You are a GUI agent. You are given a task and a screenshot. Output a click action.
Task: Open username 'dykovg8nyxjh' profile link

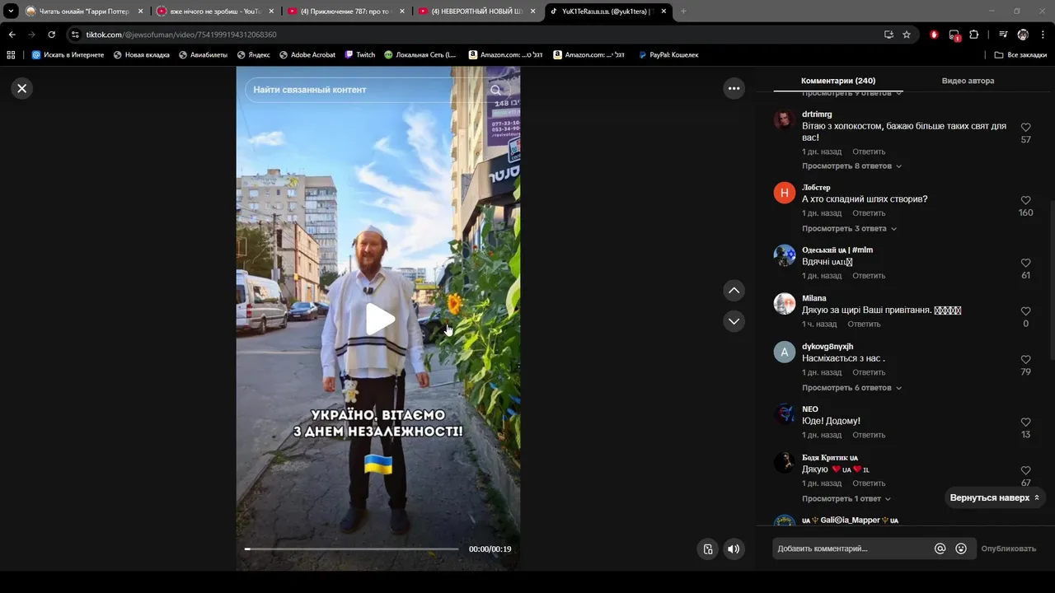pos(828,347)
